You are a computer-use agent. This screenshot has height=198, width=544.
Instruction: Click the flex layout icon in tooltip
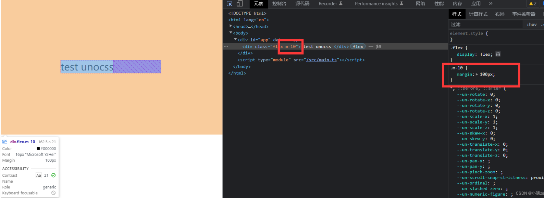click(x=5, y=142)
